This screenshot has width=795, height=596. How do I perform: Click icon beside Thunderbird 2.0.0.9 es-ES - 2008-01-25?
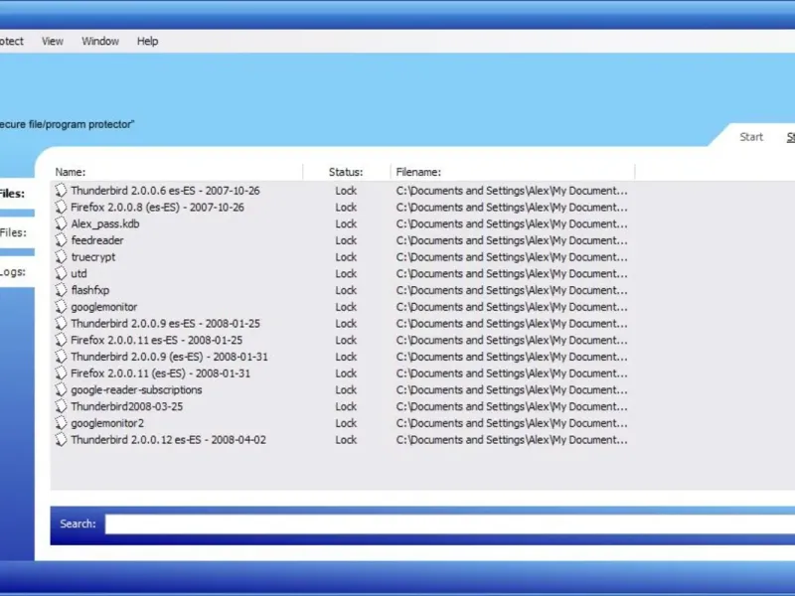[61, 324]
